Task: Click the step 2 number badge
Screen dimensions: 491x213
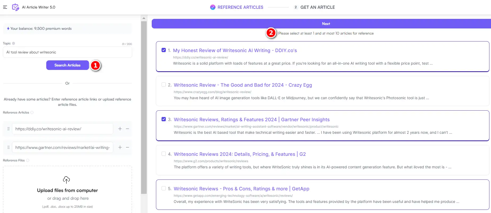Action: pyautogui.click(x=296, y=7)
